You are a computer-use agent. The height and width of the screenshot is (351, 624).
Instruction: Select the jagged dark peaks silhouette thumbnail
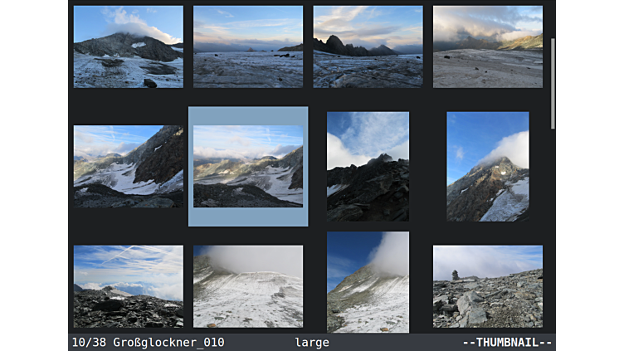[x=368, y=46]
